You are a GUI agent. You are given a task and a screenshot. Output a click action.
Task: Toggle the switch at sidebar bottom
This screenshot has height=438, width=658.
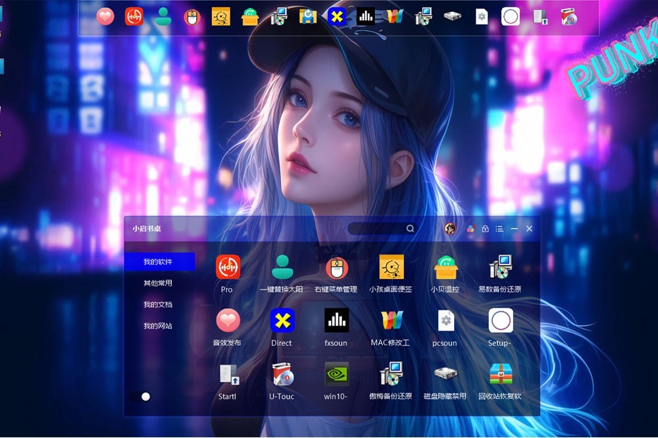coord(141,397)
